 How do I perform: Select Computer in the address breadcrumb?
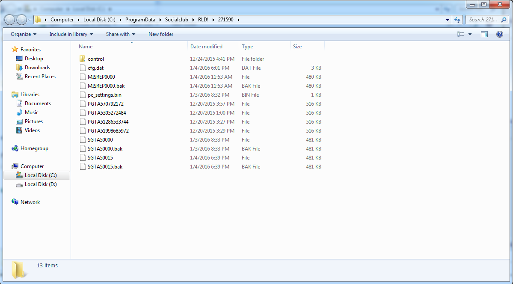tap(62, 20)
